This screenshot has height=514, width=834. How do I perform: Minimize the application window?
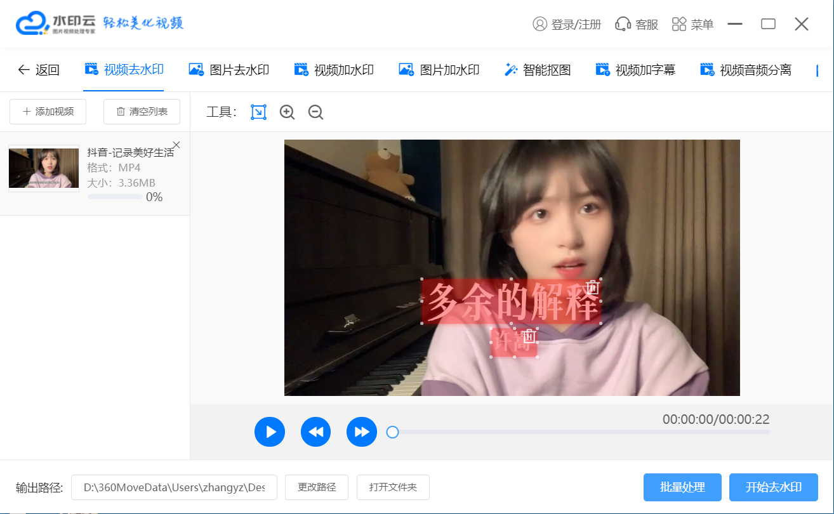(x=735, y=24)
